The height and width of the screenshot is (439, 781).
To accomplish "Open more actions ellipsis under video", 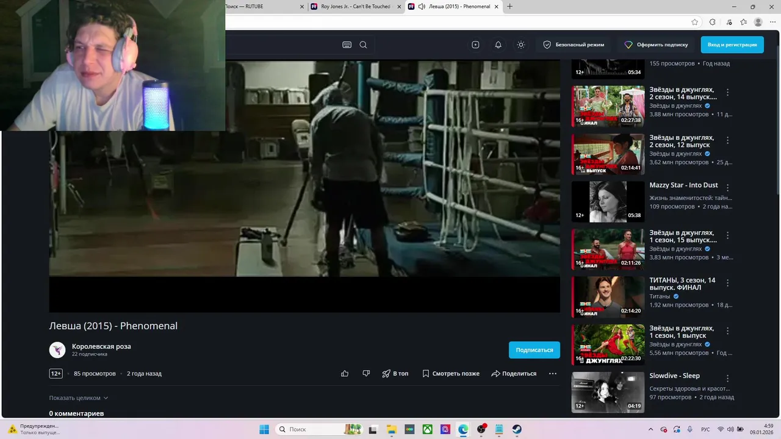I will coord(553,373).
